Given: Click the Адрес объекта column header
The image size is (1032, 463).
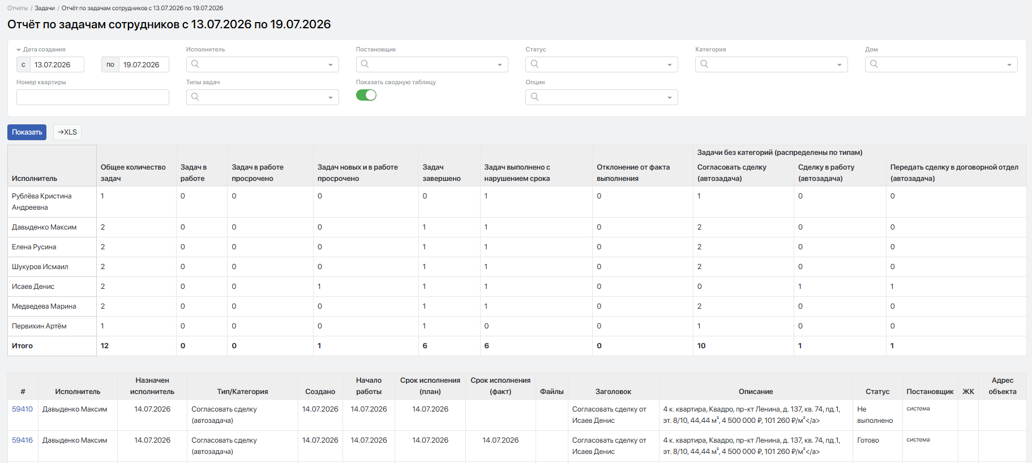Looking at the screenshot, I should [x=1003, y=386].
